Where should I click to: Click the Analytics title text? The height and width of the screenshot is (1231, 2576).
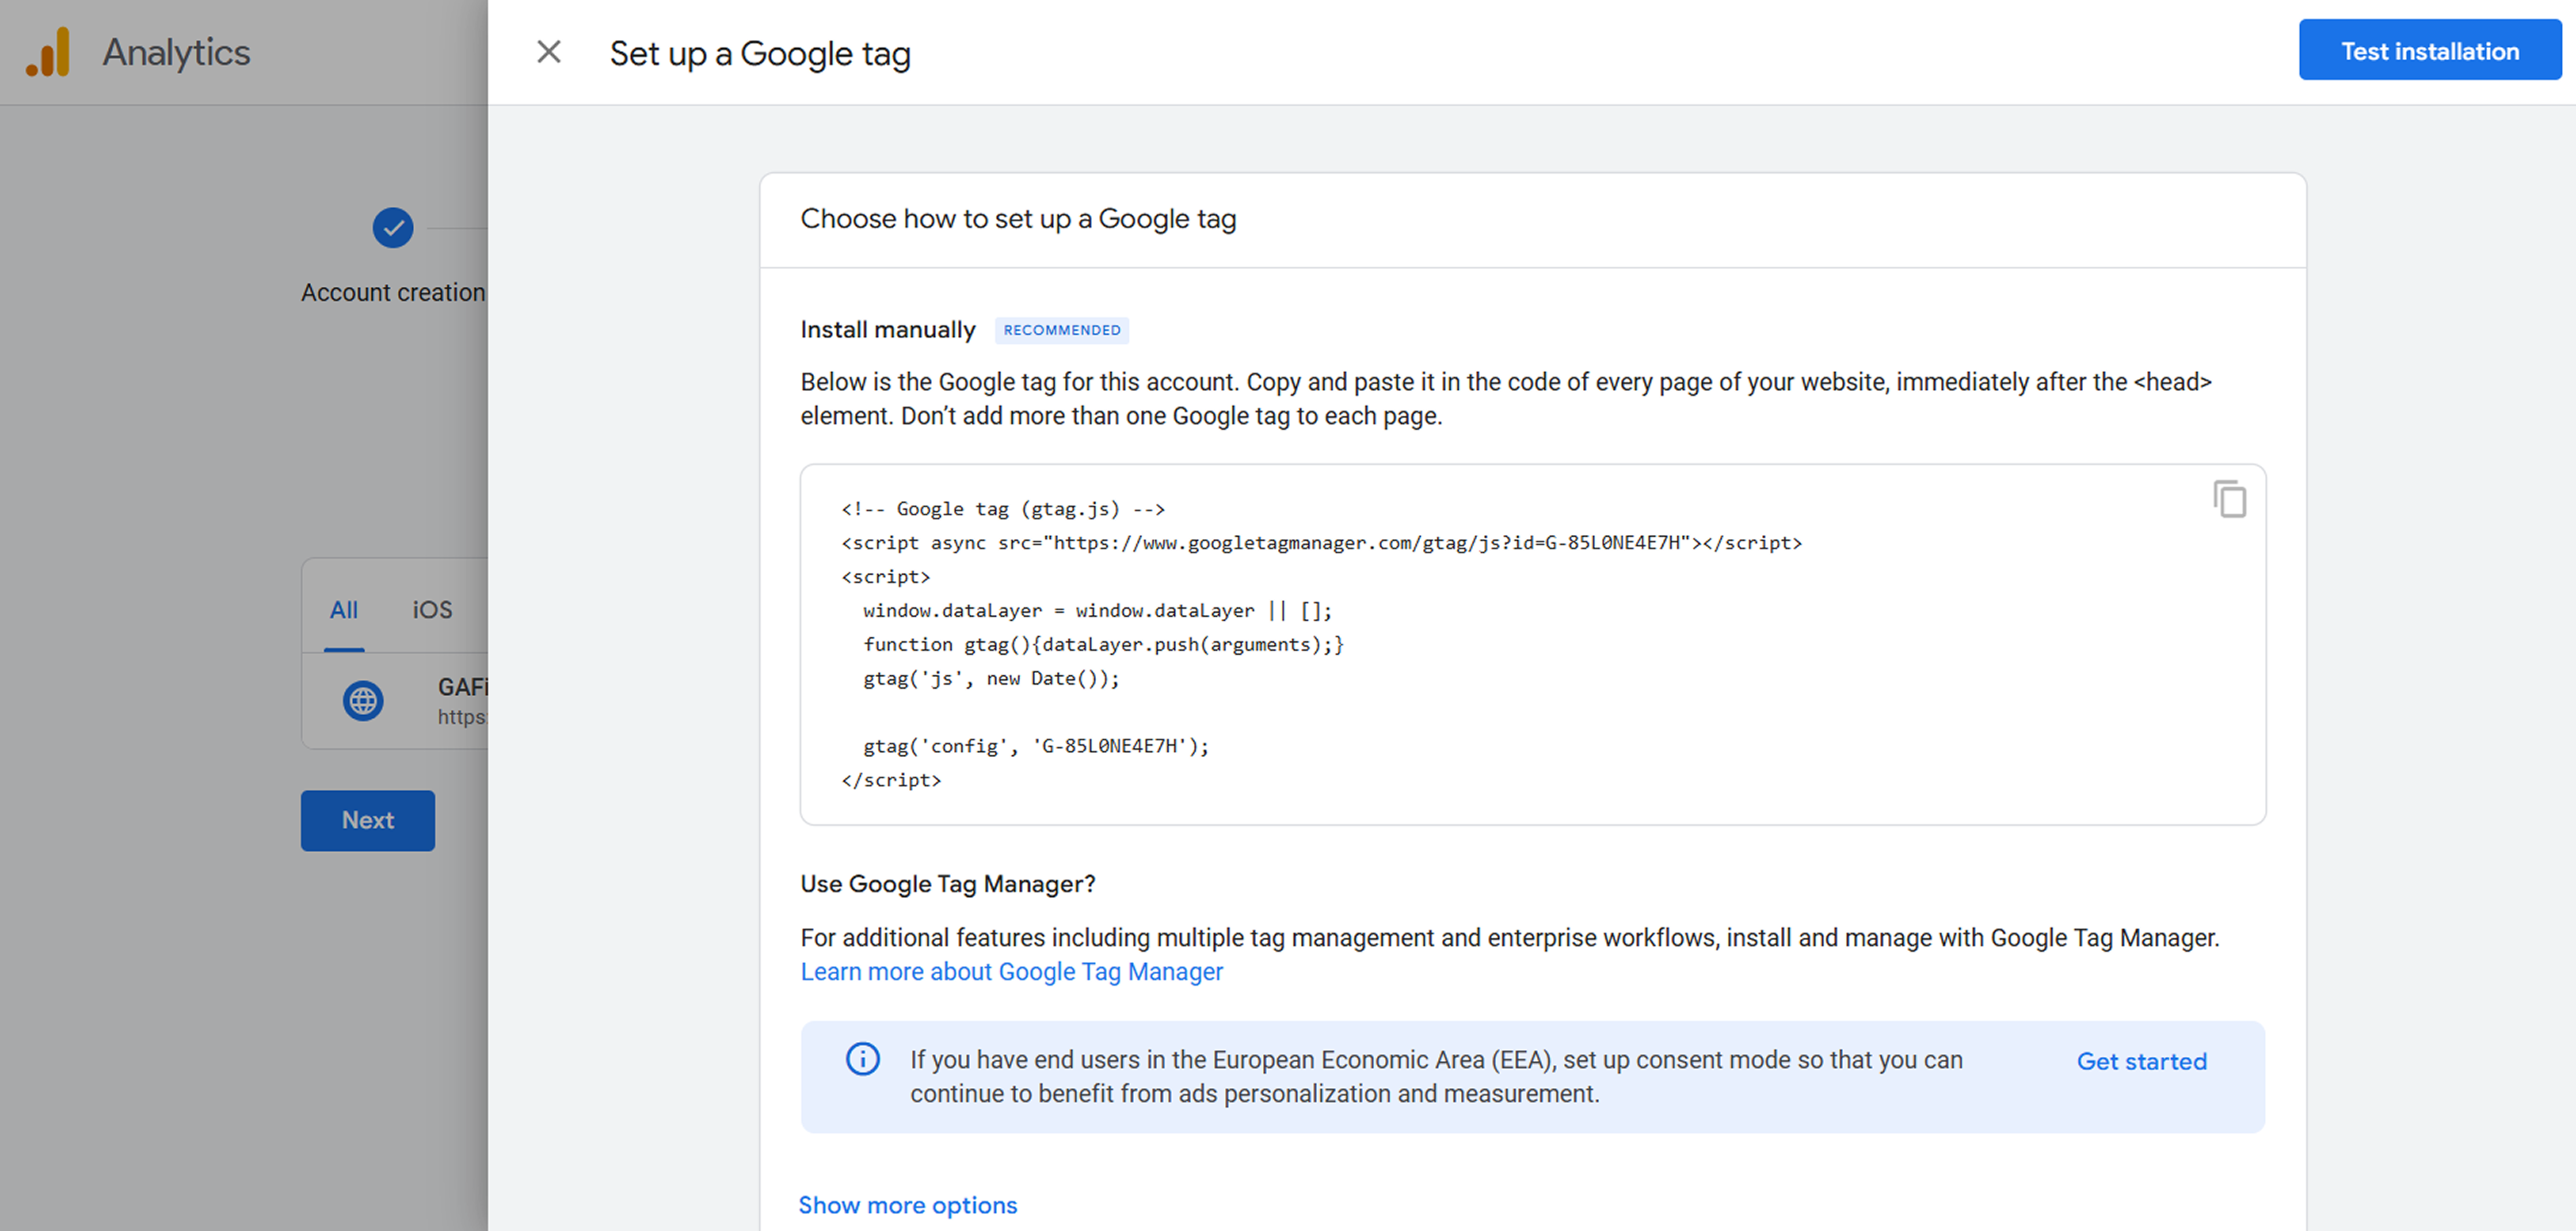(177, 52)
